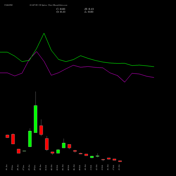Click the '18 Feb' date axis label
This screenshot has height=176, width=176.
(119, 168)
